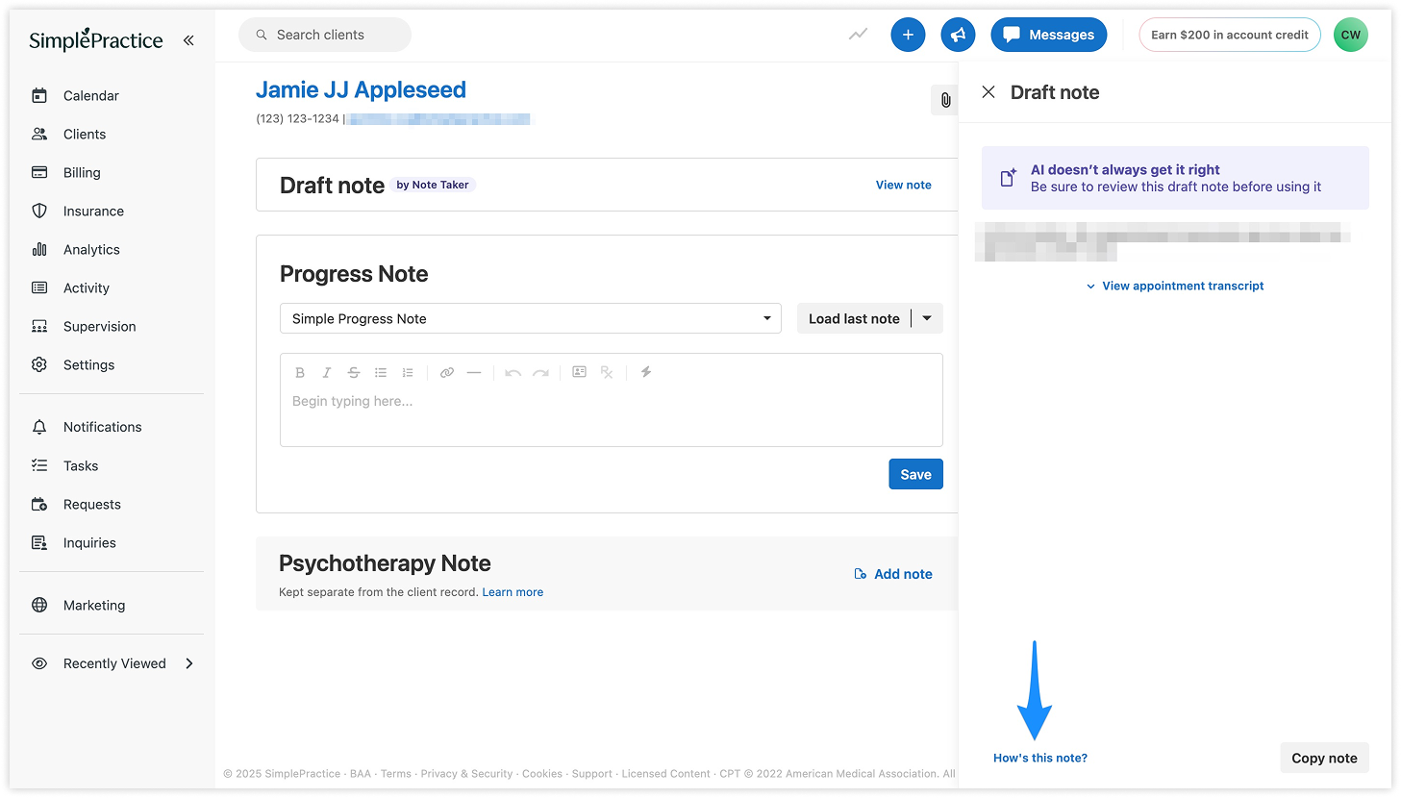The image size is (1401, 798).
Task: Toggle italic formatting in editor
Action: coord(327,372)
